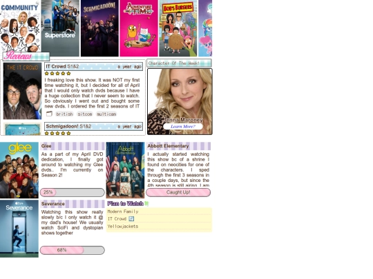The width and height of the screenshot is (373, 279).
Task: Filter by the multicam tag
Action: pyautogui.click(x=106, y=114)
